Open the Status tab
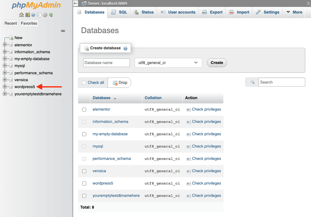The width and height of the screenshot is (311, 217). click(143, 12)
